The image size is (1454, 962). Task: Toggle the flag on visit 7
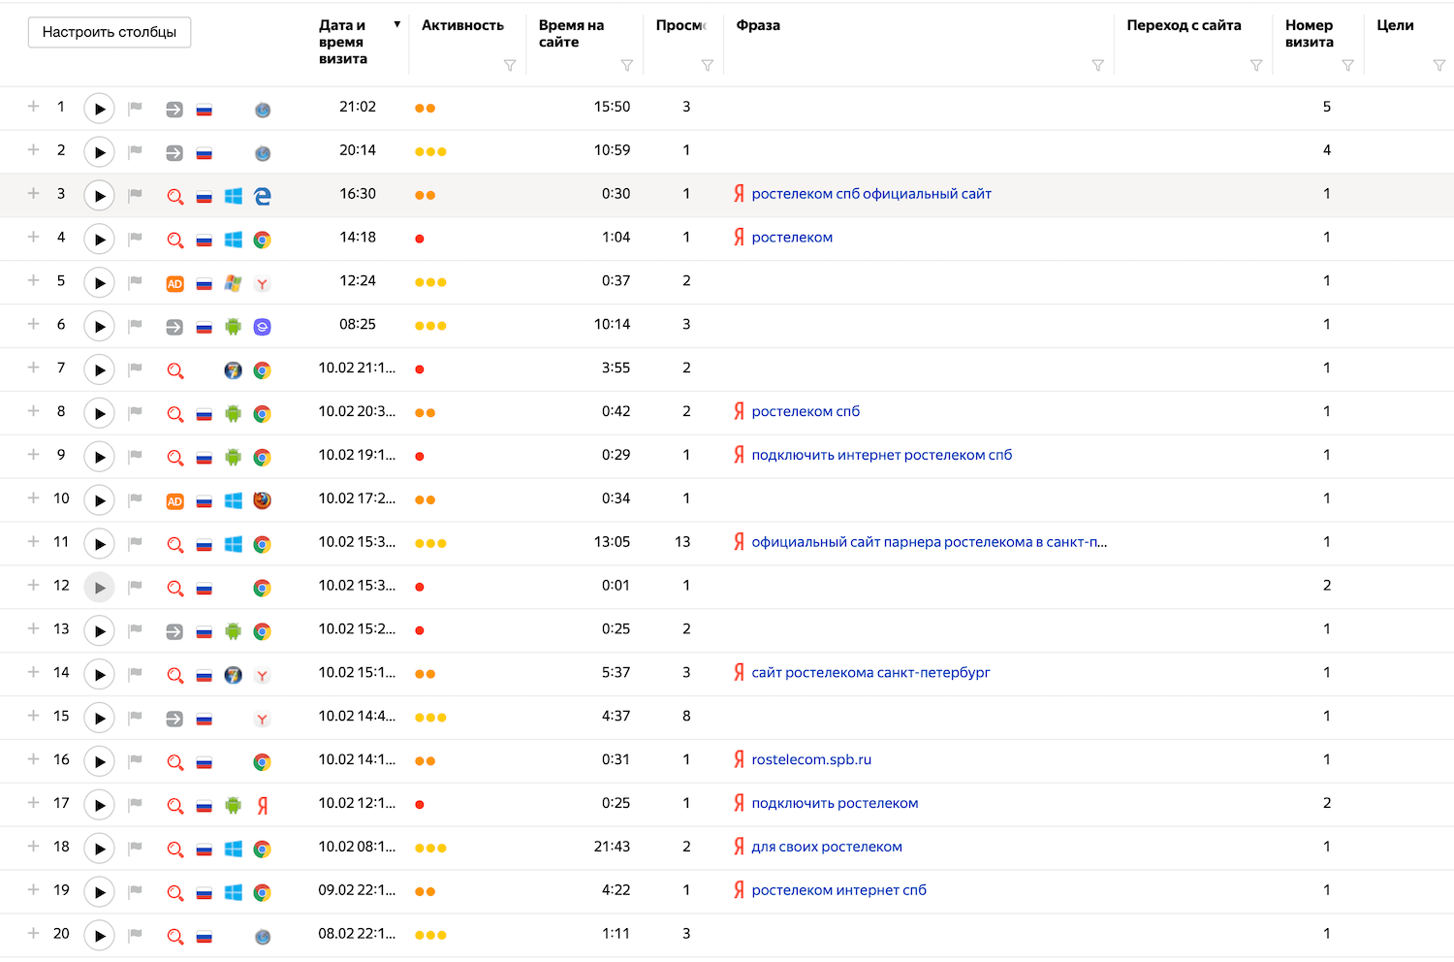click(x=136, y=369)
